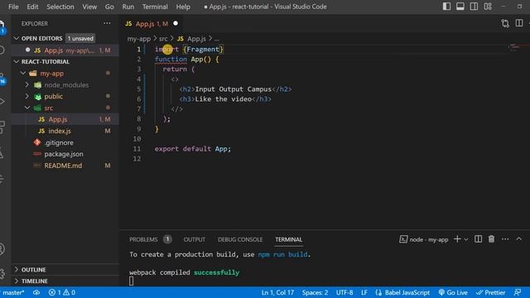
Task: Open the feedback status bar icon
Action: tap(517, 292)
